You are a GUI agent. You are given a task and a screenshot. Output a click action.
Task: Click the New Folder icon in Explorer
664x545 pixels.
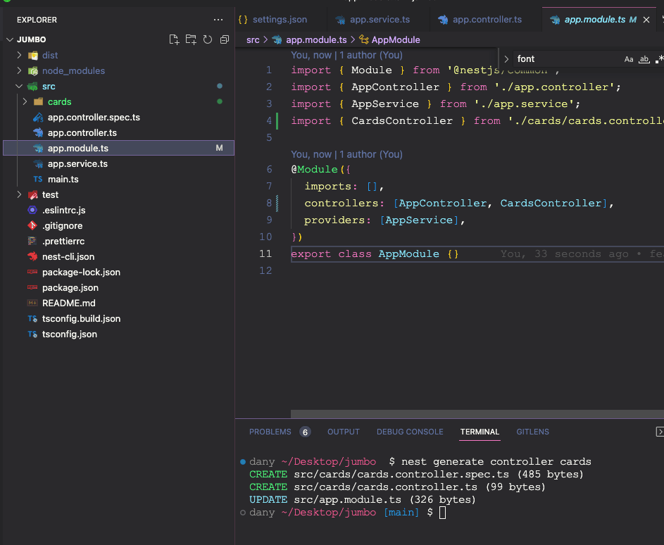[191, 39]
